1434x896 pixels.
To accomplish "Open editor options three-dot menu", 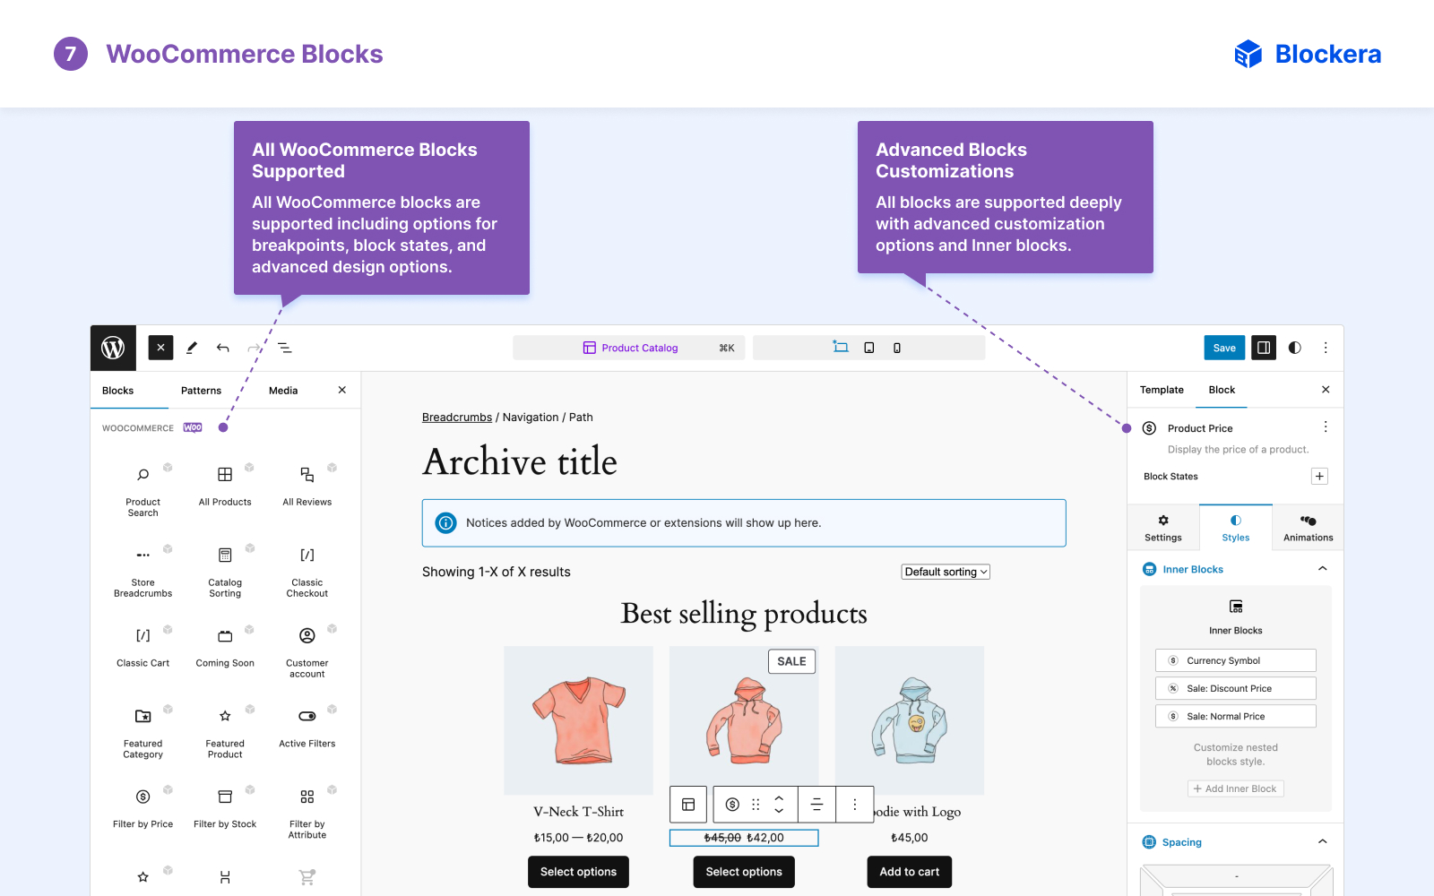I will point(1326,348).
